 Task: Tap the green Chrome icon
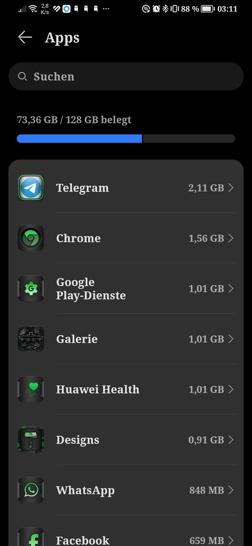(31, 238)
